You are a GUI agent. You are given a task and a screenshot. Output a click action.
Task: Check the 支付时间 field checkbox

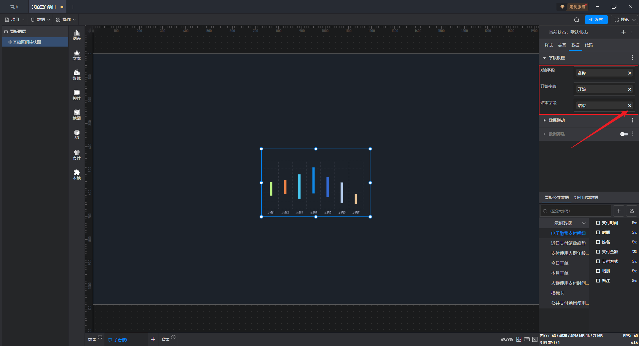tap(598, 223)
